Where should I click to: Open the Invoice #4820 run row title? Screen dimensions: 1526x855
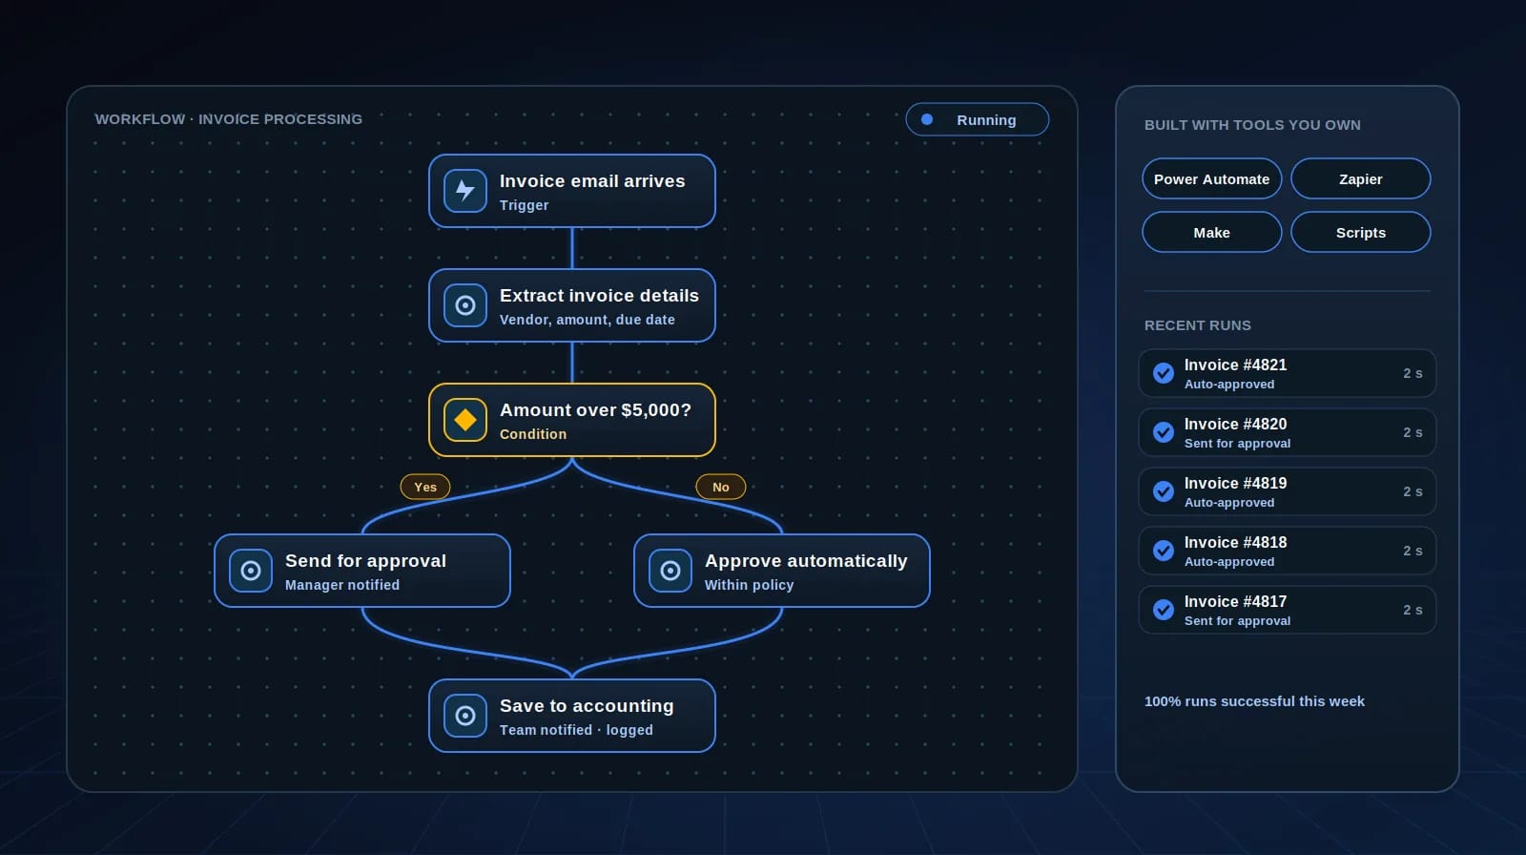tap(1235, 424)
